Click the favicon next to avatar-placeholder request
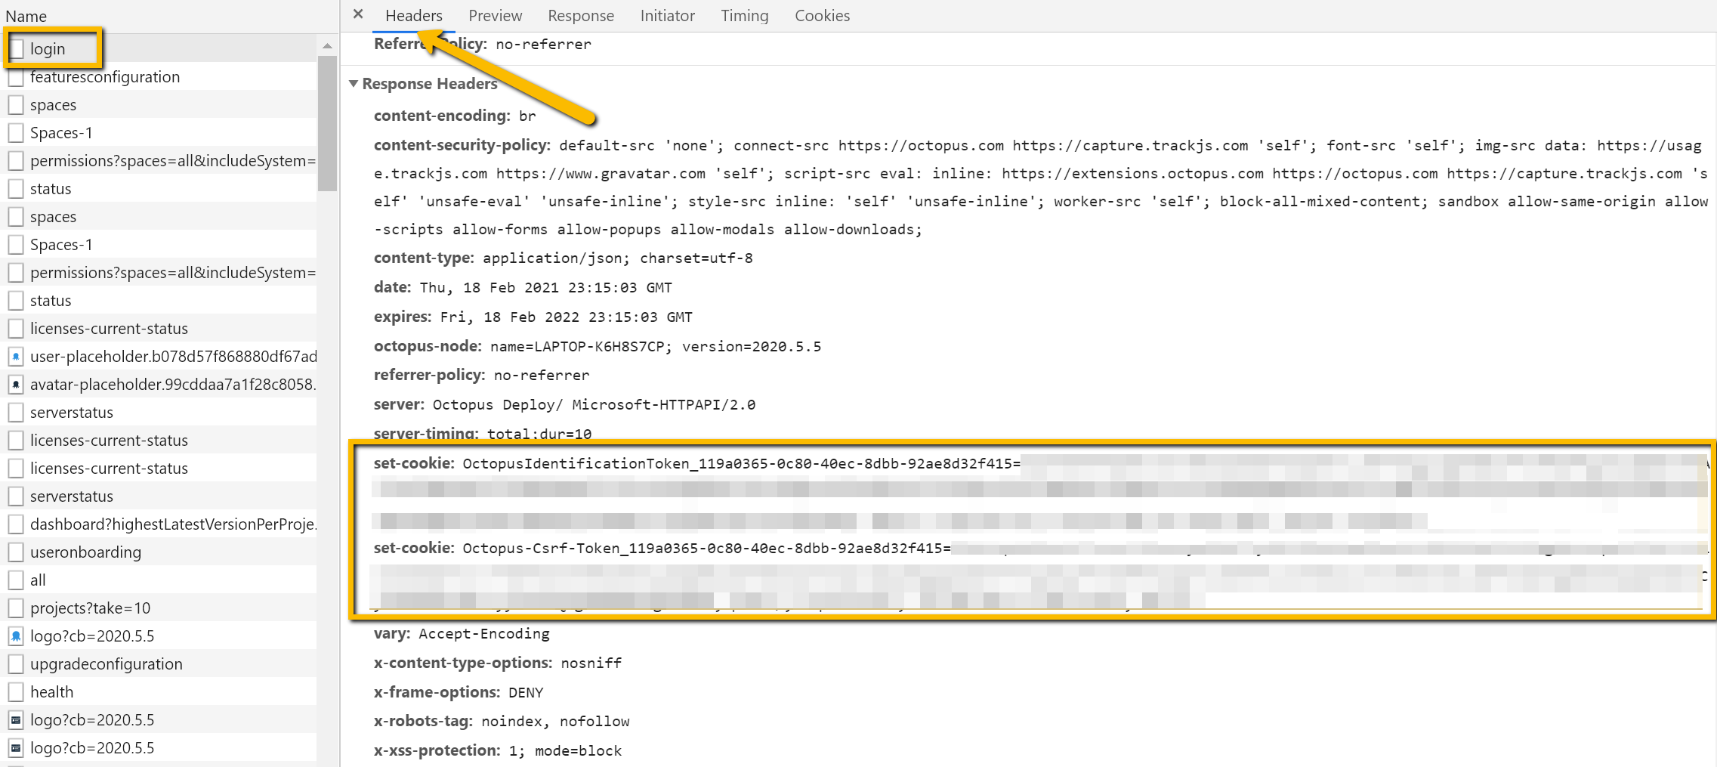Viewport: 1717px width, 767px height. (16, 384)
